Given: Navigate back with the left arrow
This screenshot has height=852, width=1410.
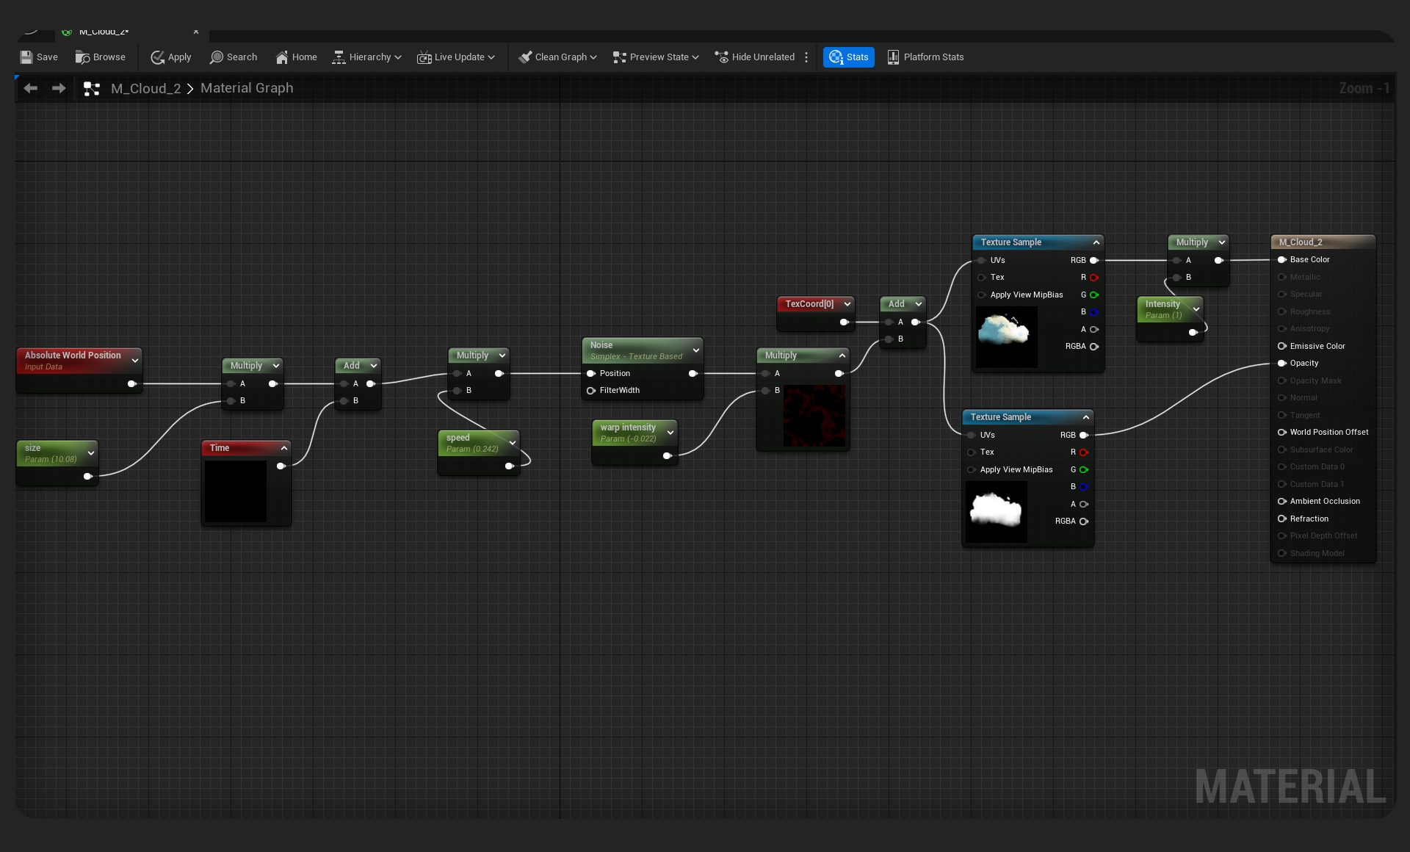Looking at the screenshot, I should tap(30, 88).
